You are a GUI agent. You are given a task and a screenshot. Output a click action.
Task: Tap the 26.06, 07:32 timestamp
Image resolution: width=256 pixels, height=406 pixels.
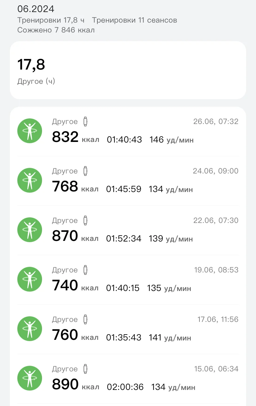216,122
